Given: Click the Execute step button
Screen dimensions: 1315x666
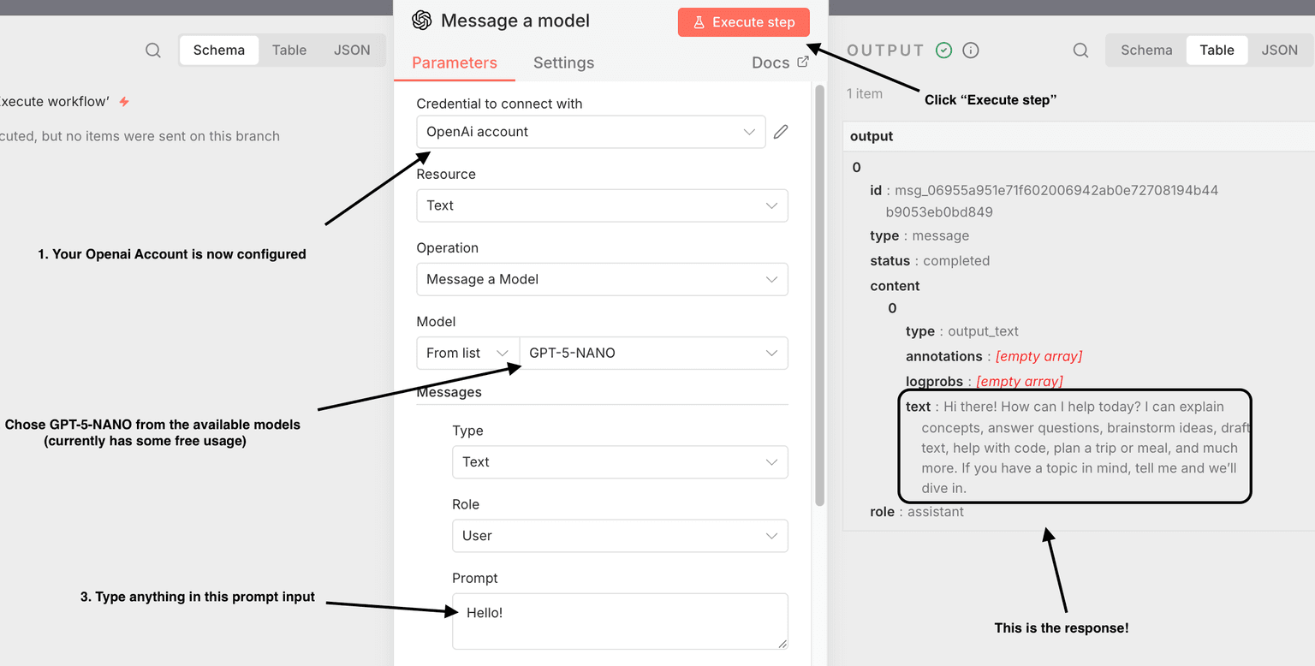Looking at the screenshot, I should click(743, 21).
